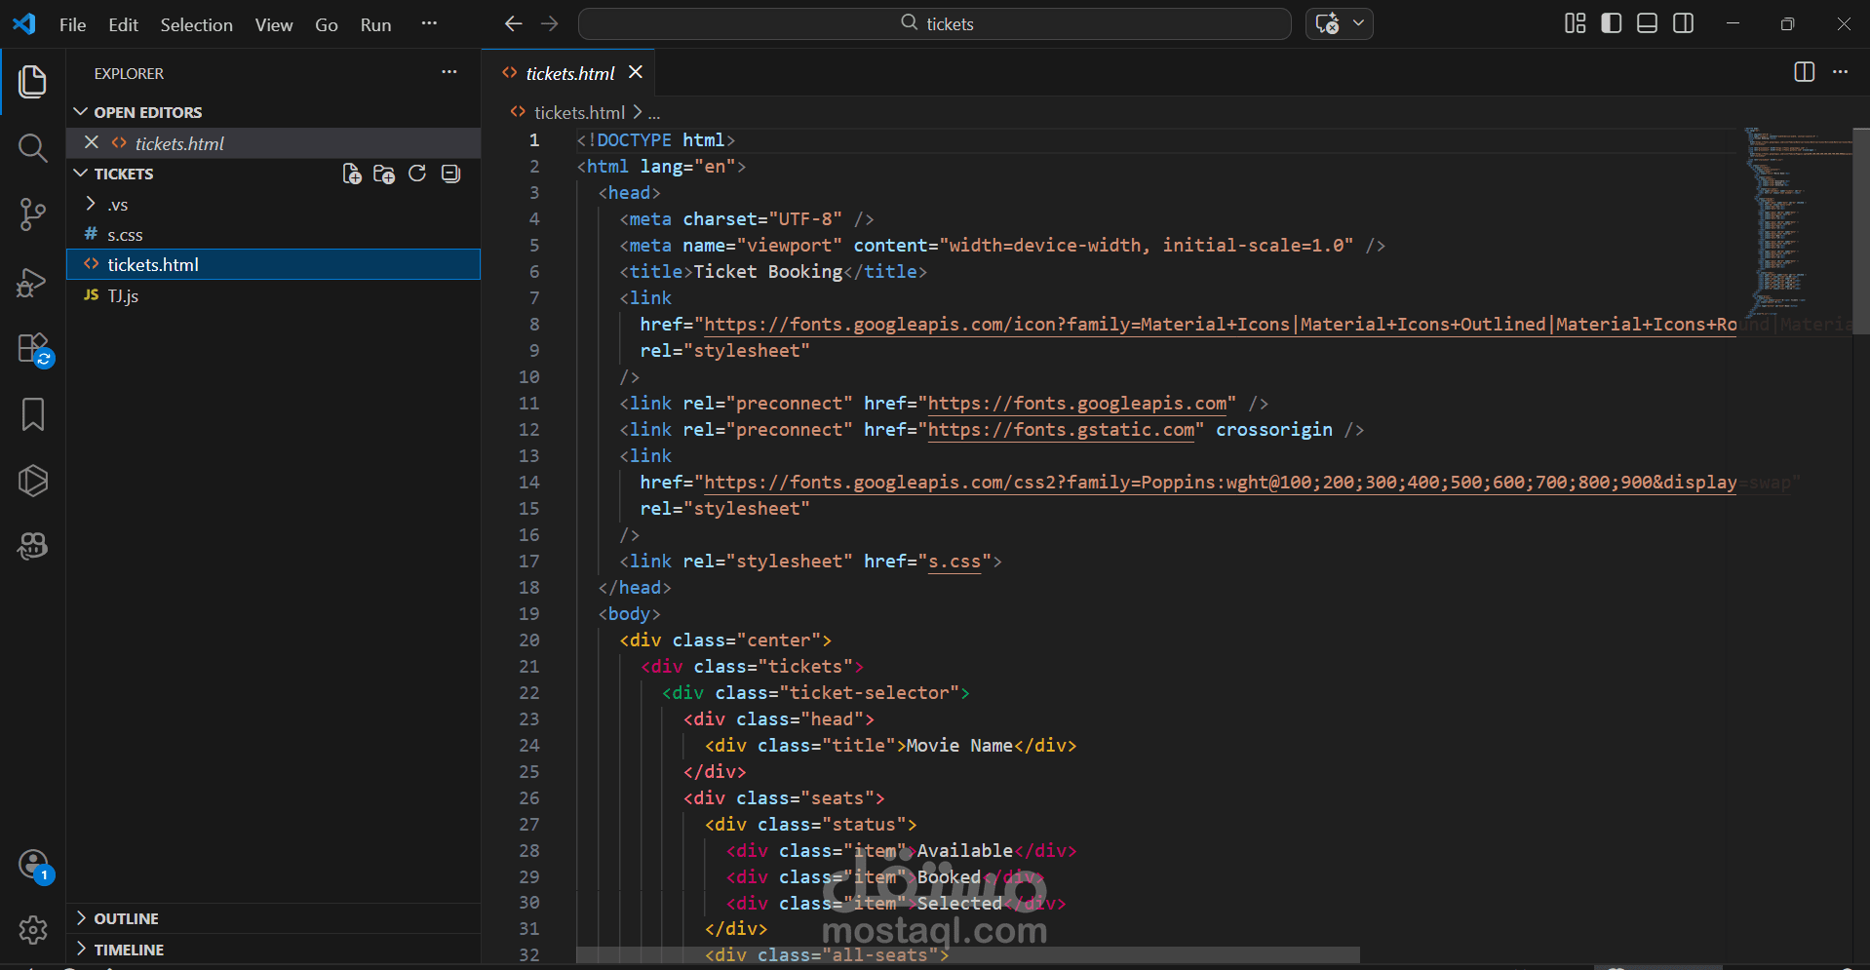
Task: Open the Go menu
Action: pyautogui.click(x=326, y=24)
